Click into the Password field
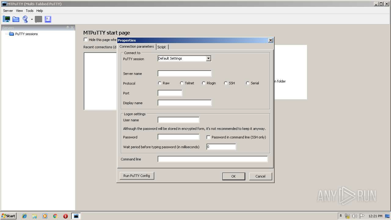Image resolution: width=391 pixels, height=220 pixels. pos(178,137)
